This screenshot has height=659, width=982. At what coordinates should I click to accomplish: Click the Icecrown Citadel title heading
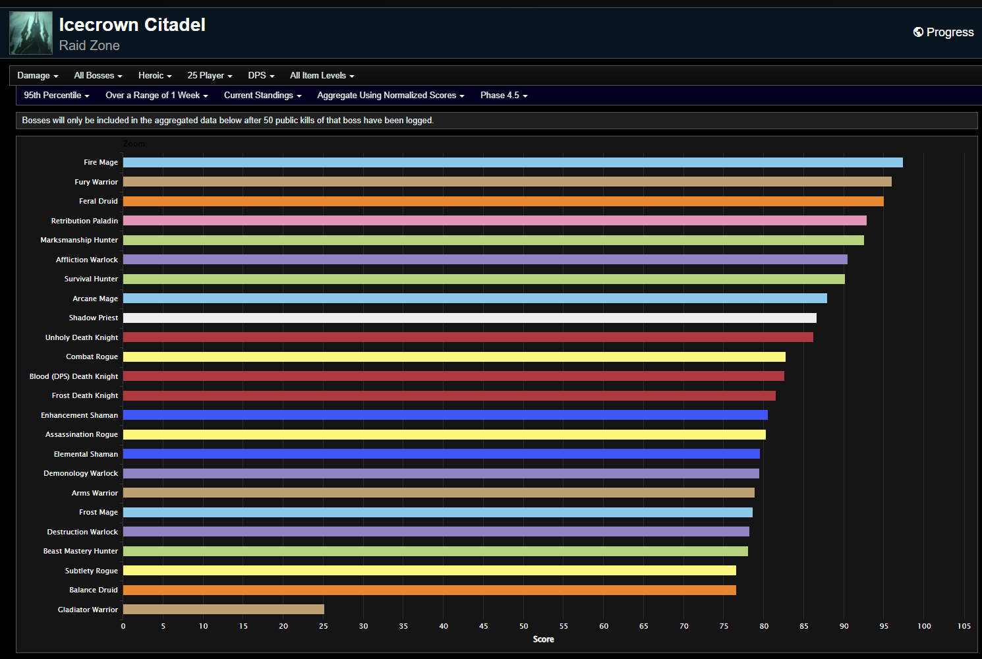pos(132,25)
